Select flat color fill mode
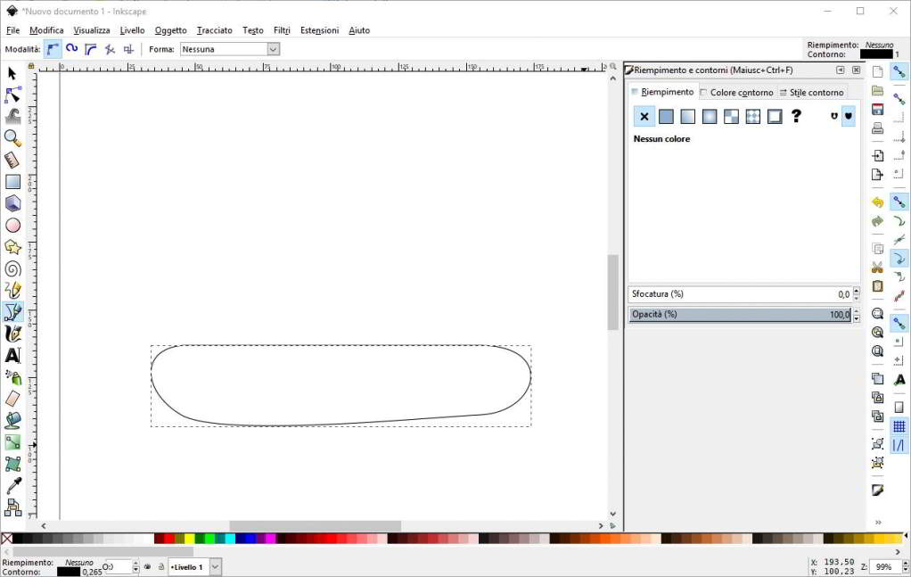This screenshot has width=911, height=577. coord(666,116)
